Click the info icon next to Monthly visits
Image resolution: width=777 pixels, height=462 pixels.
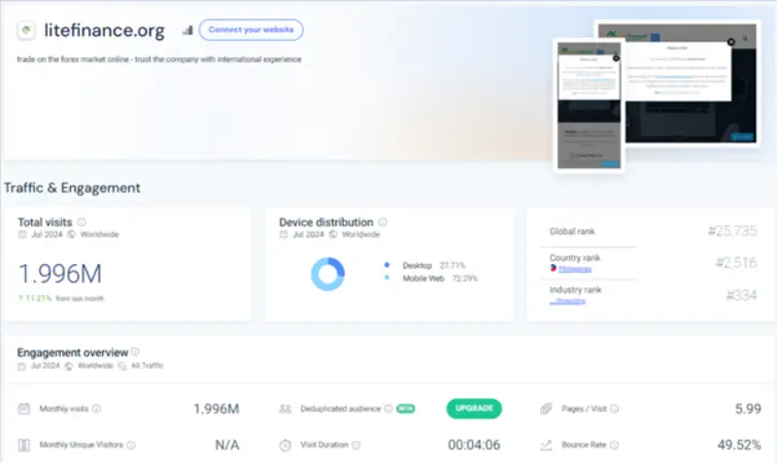point(96,409)
